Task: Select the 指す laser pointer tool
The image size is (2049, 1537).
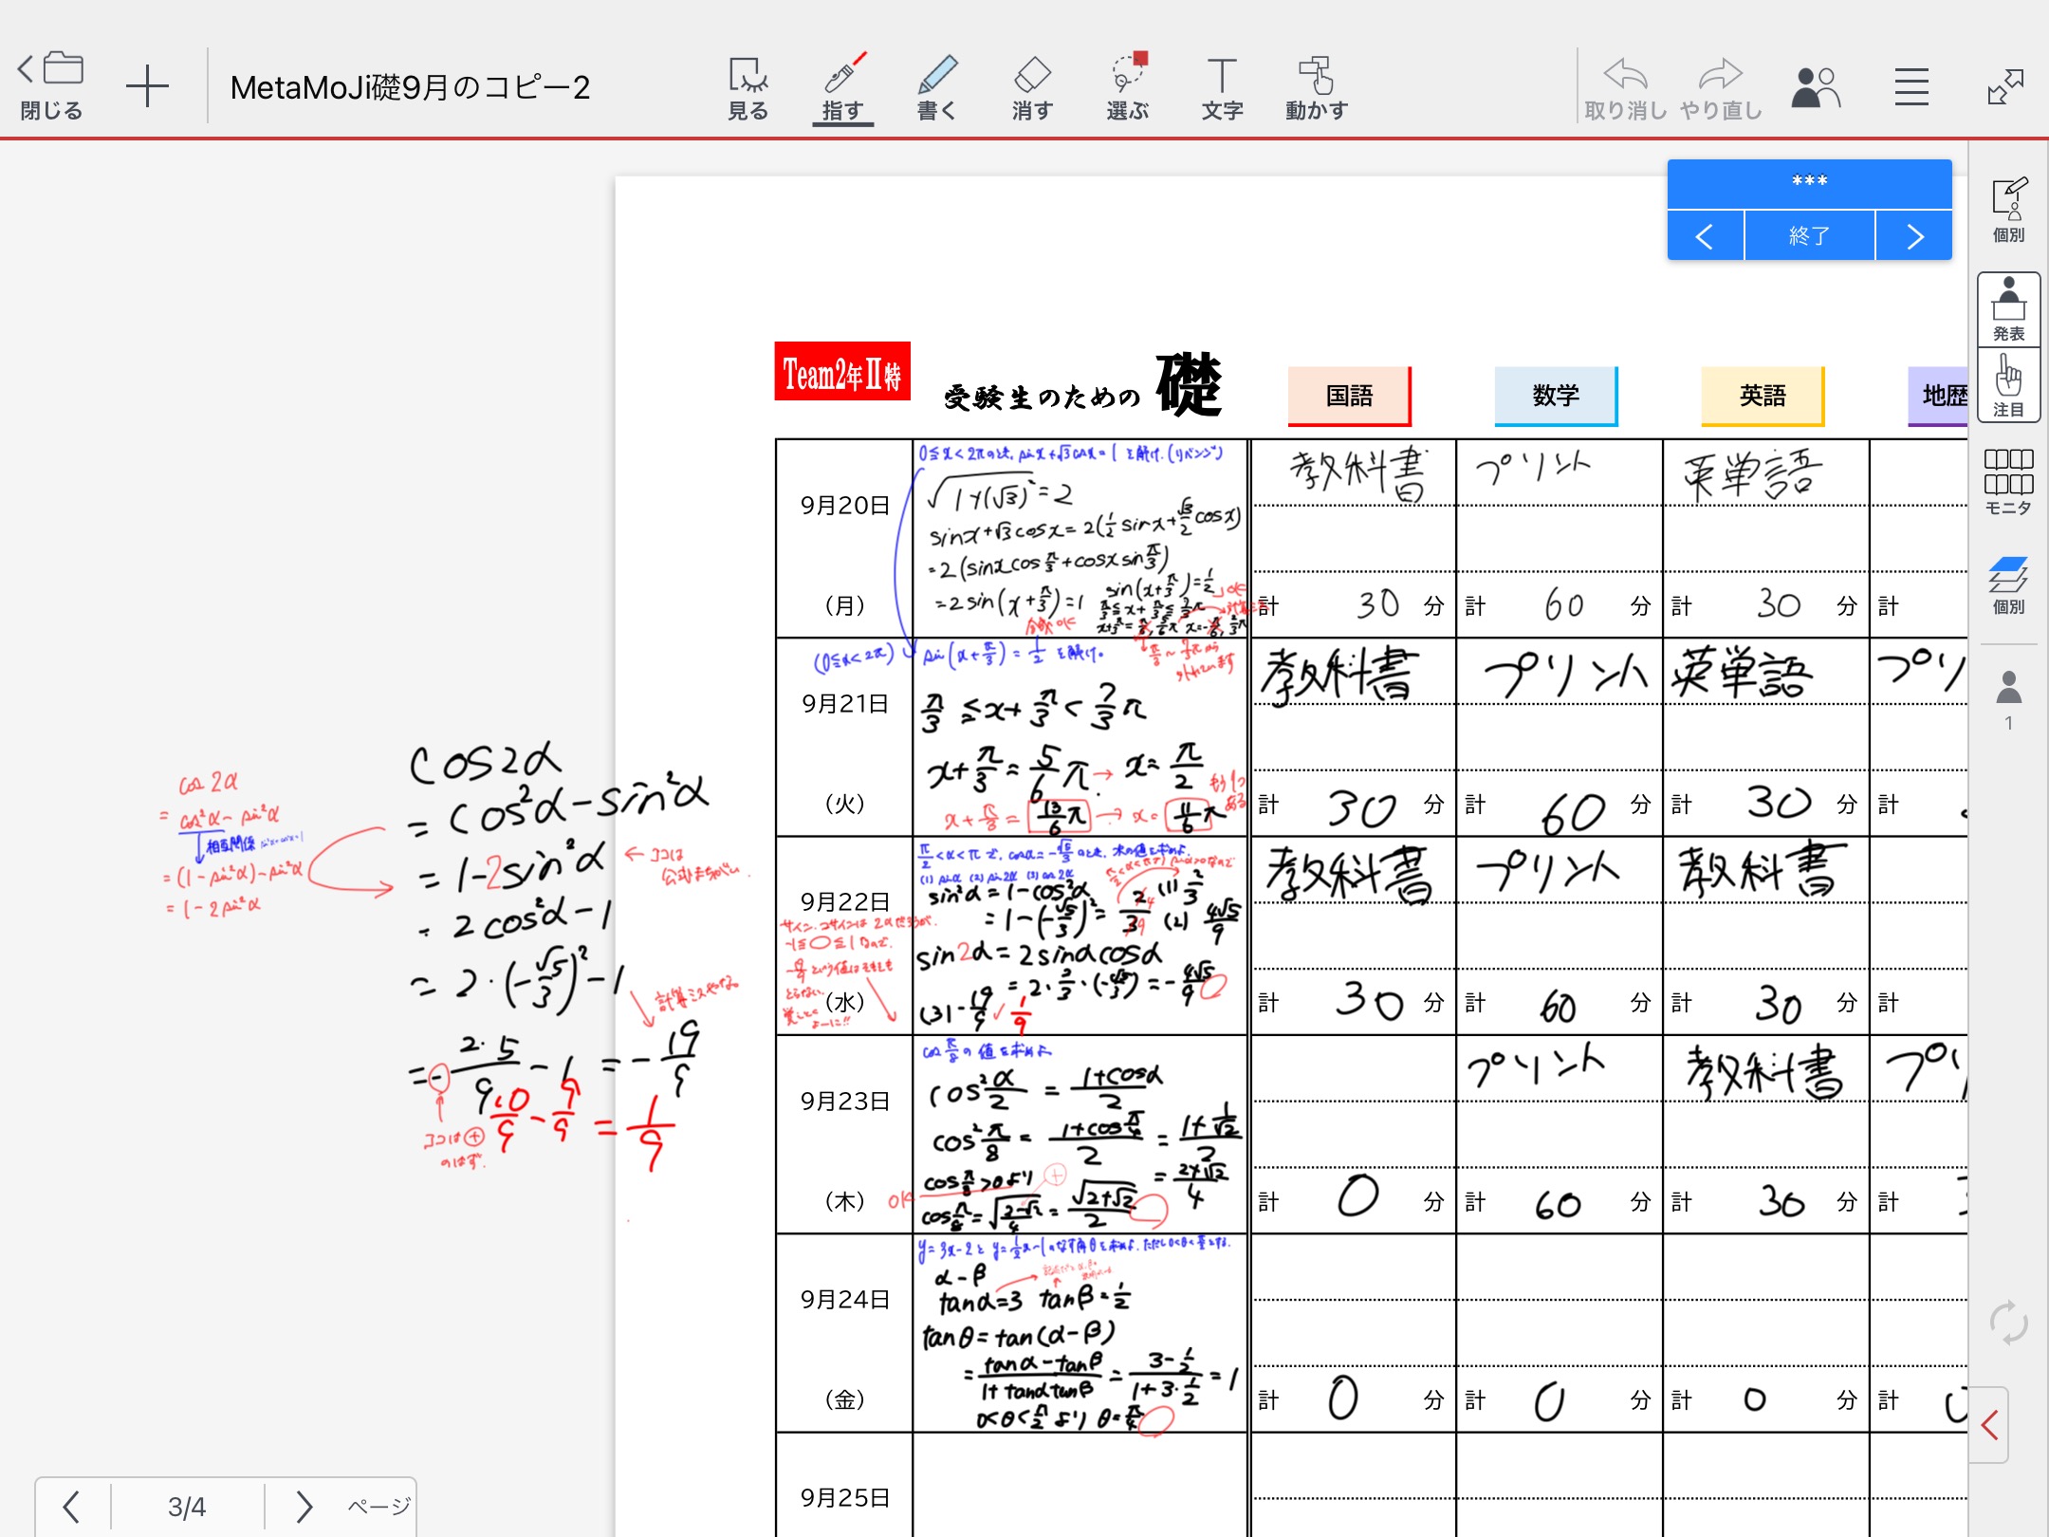Action: pyautogui.click(x=842, y=87)
